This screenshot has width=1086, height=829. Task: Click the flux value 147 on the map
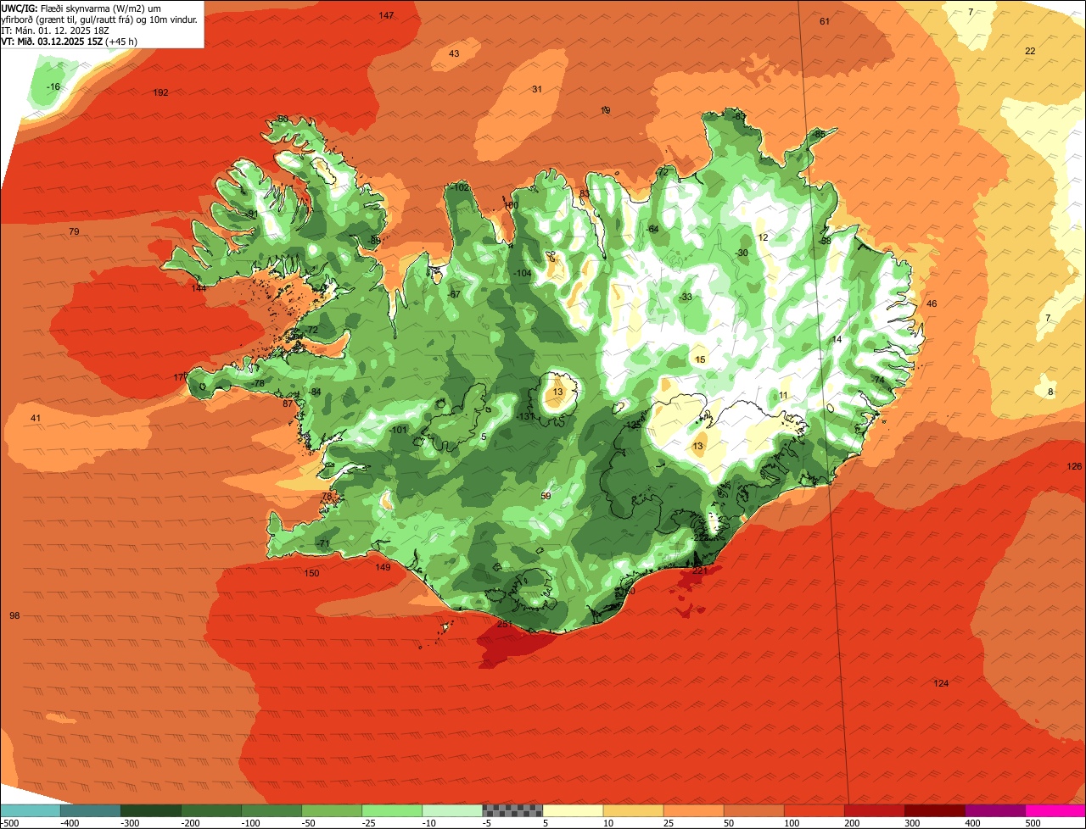[386, 16]
